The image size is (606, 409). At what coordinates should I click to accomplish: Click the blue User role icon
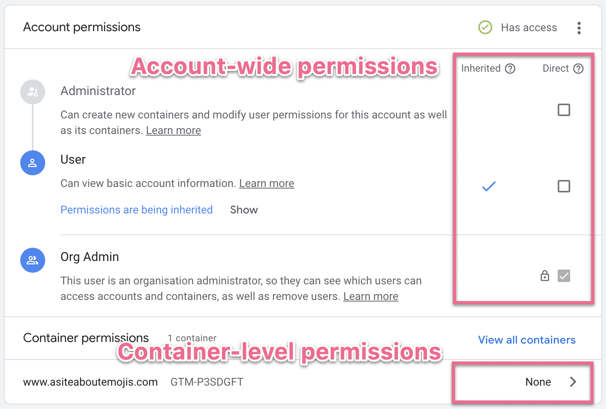[33, 163]
